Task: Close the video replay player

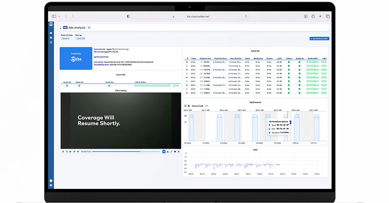Action: (178, 152)
